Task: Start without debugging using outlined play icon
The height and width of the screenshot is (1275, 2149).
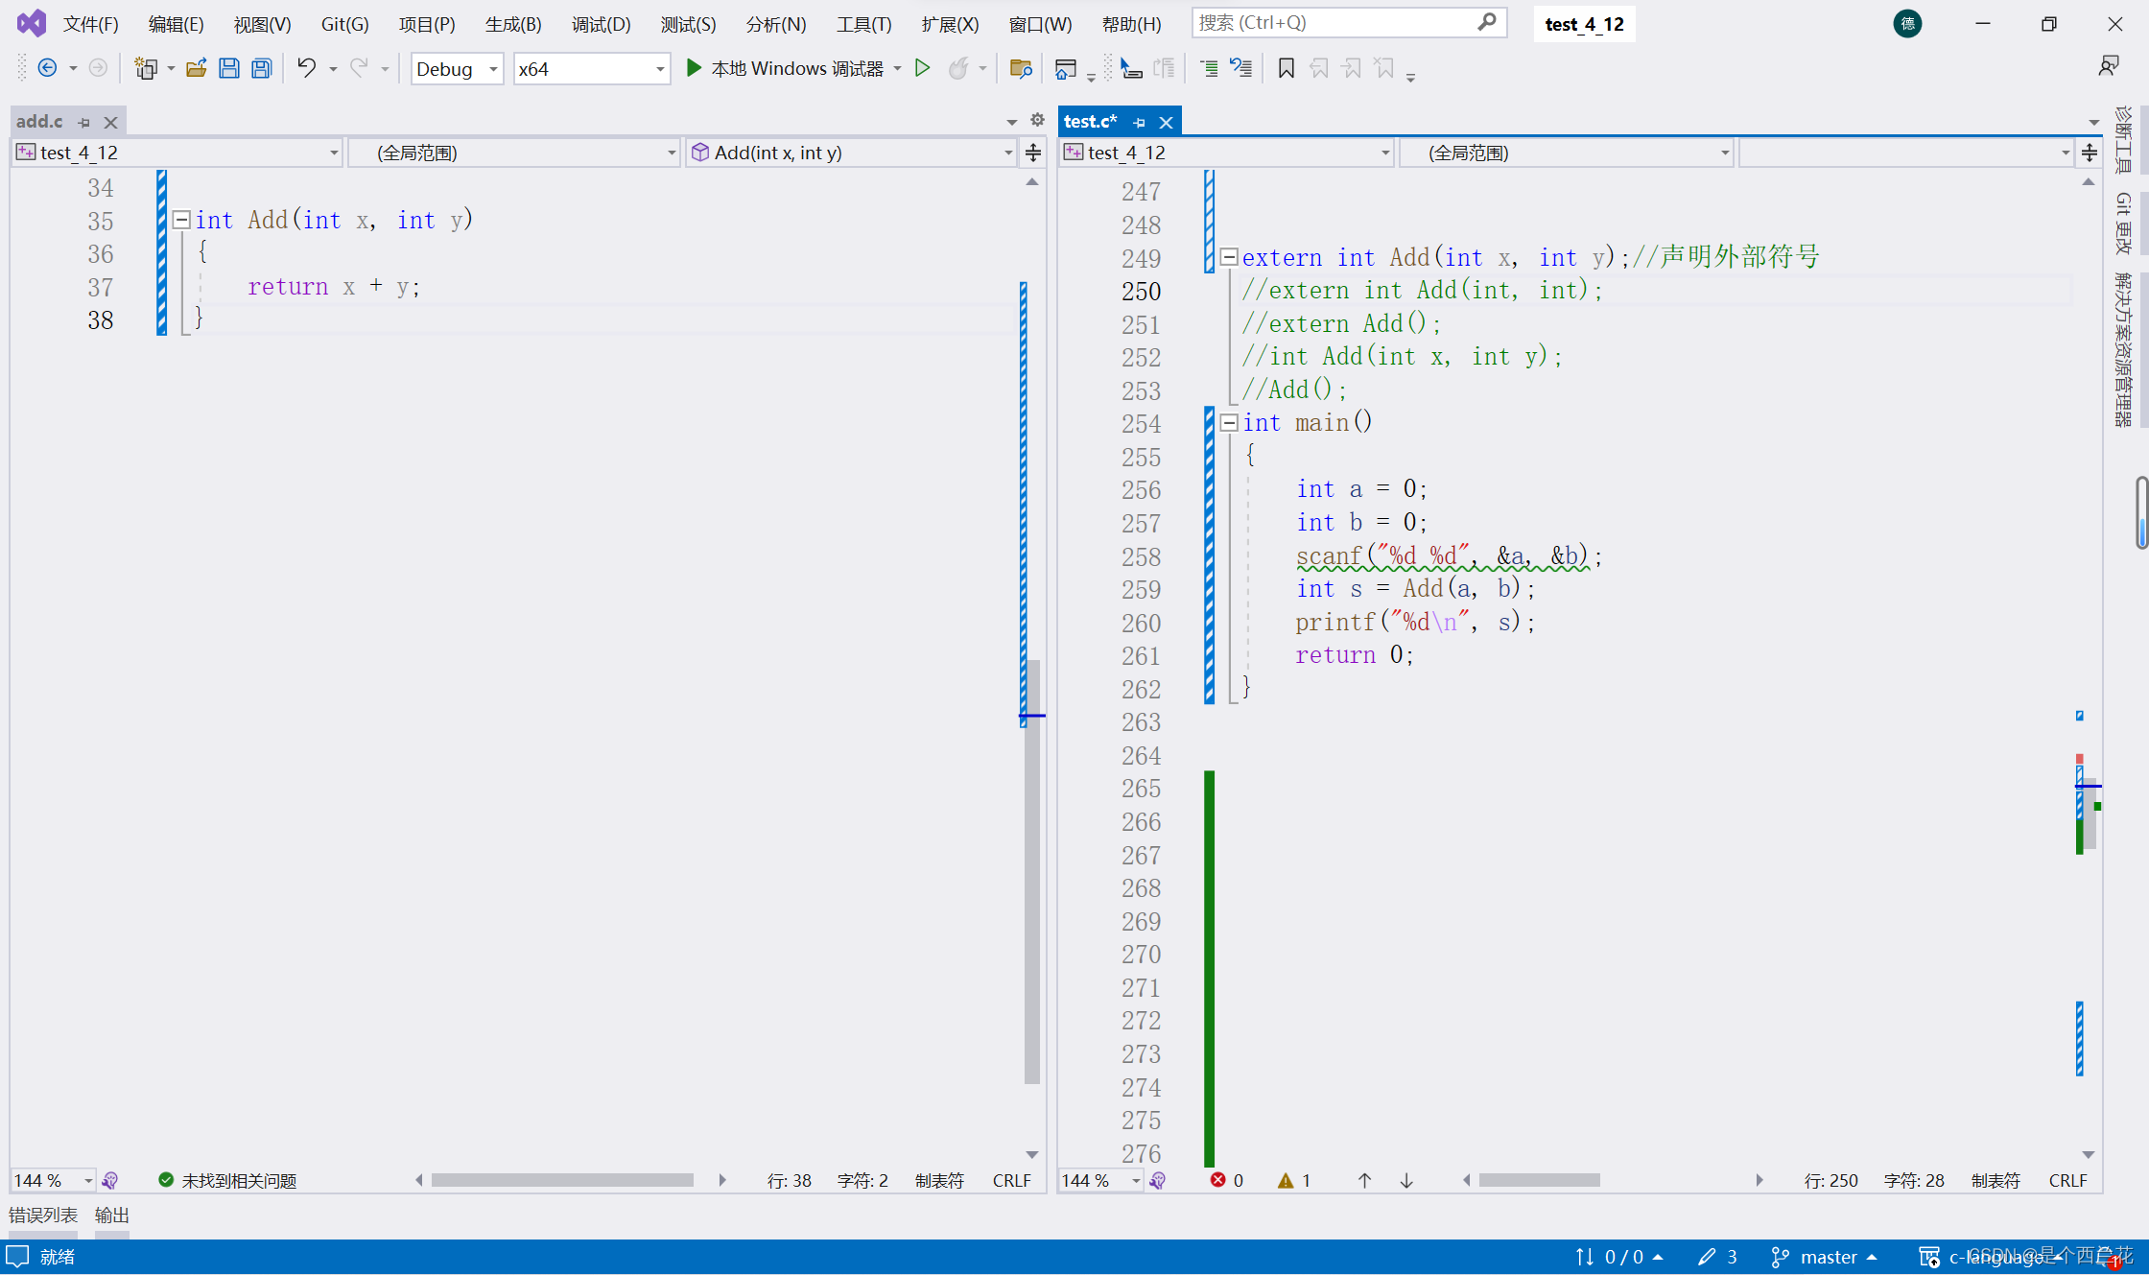Action: [x=922, y=68]
